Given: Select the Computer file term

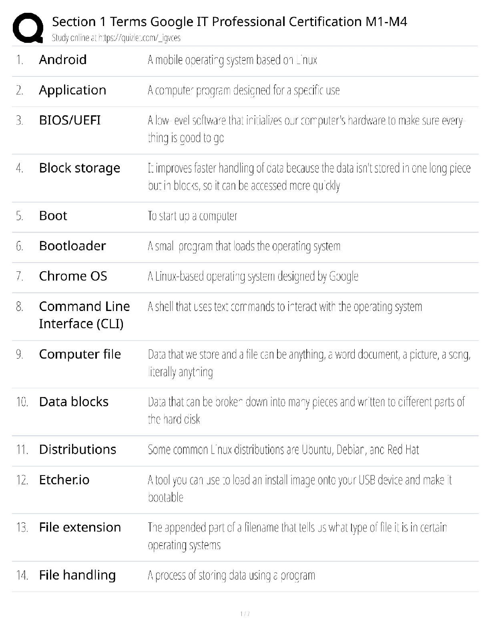Looking at the screenshot, I should tap(80, 354).
